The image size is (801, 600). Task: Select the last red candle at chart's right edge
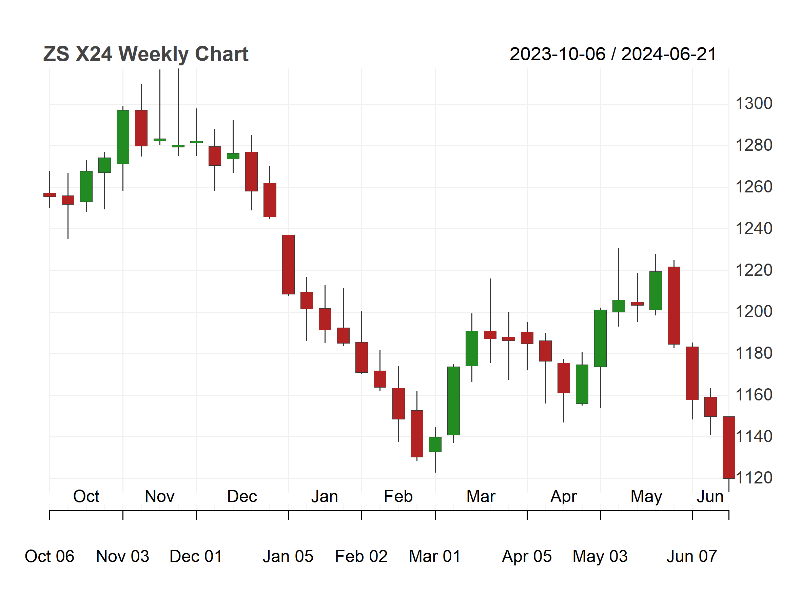tap(728, 448)
